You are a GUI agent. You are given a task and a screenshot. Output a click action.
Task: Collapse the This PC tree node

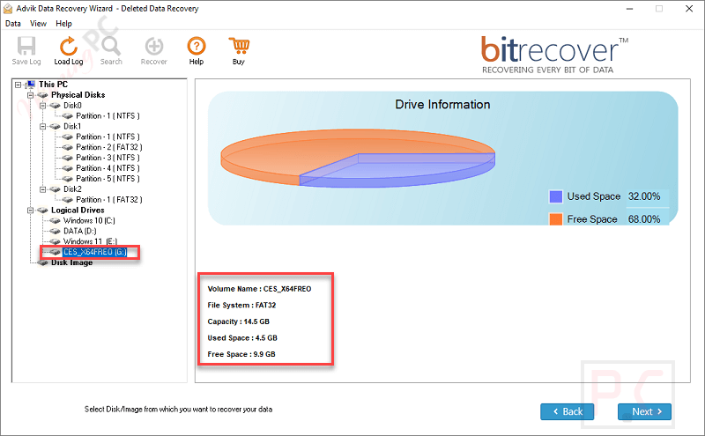tap(18, 85)
